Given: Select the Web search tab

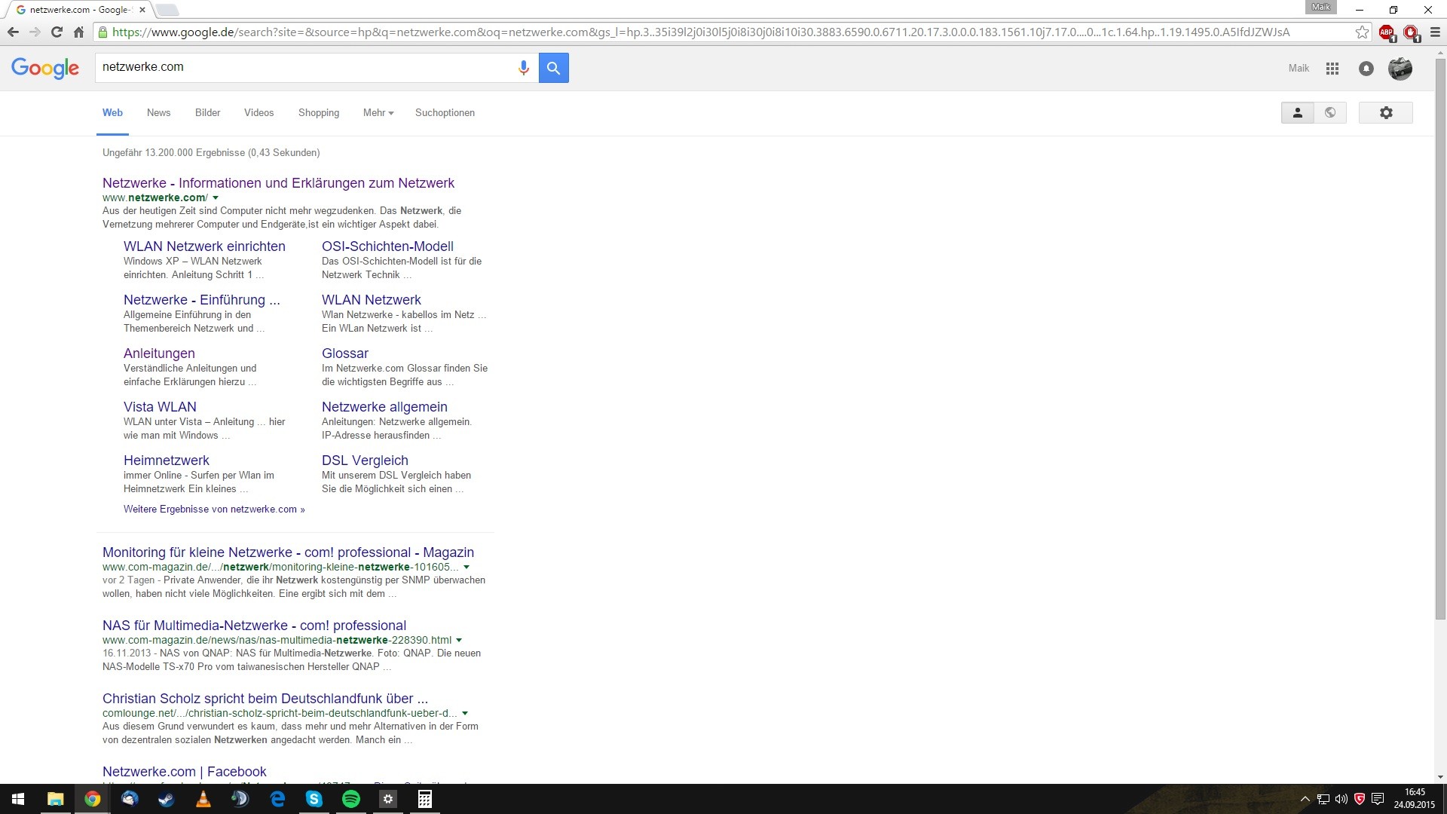Looking at the screenshot, I should point(112,113).
